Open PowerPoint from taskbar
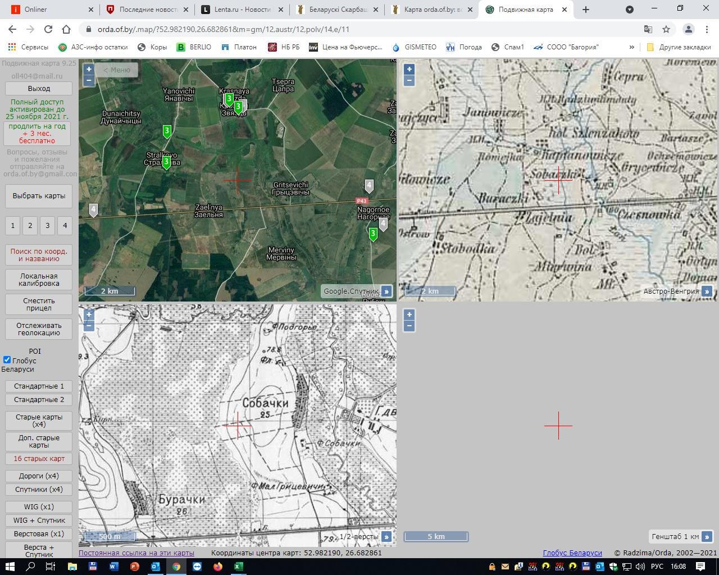This screenshot has width=719, height=575. pos(134,567)
